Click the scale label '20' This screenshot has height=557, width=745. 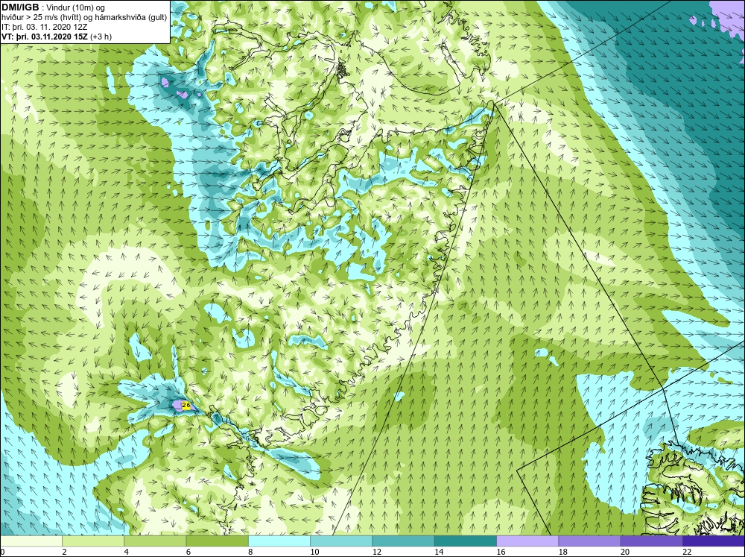coord(625,552)
